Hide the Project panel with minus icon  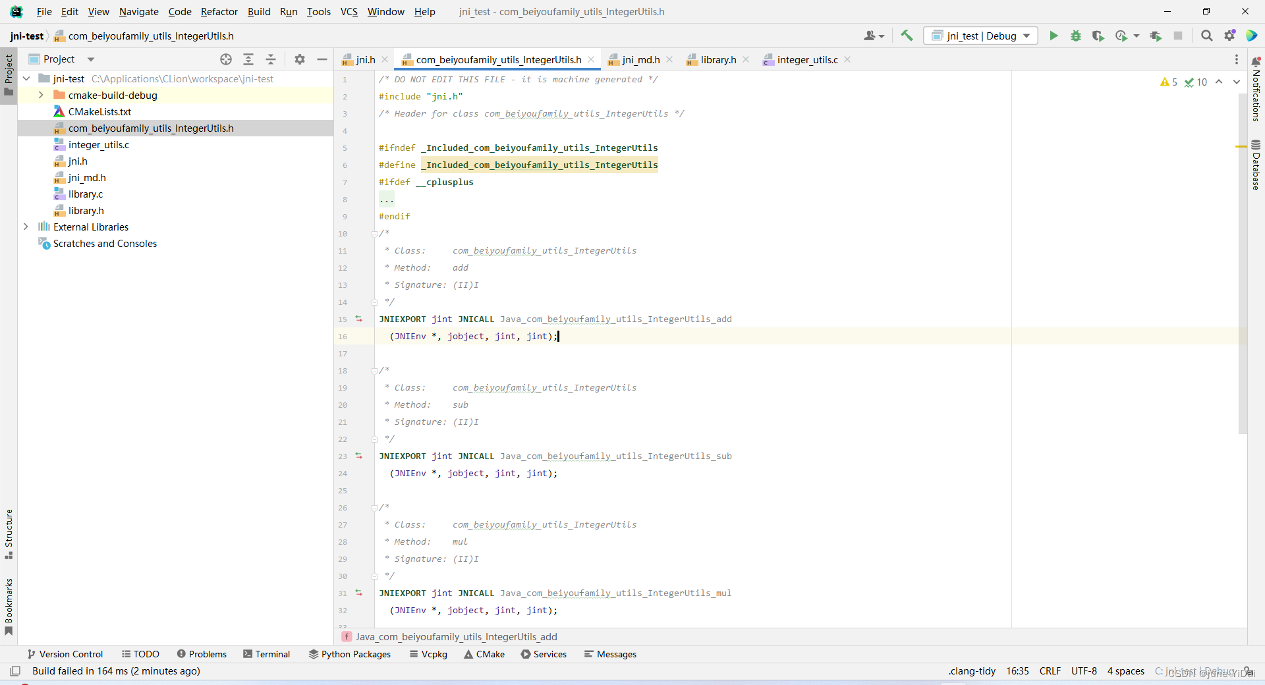tap(322, 59)
